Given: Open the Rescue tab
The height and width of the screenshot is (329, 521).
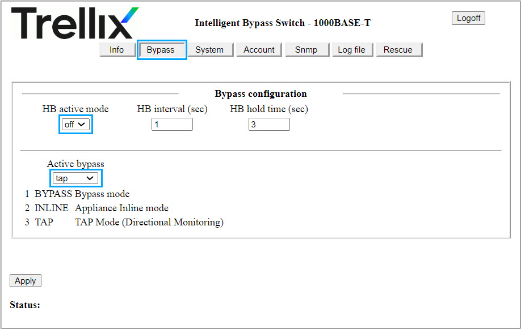Looking at the screenshot, I should (x=398, y=50).
